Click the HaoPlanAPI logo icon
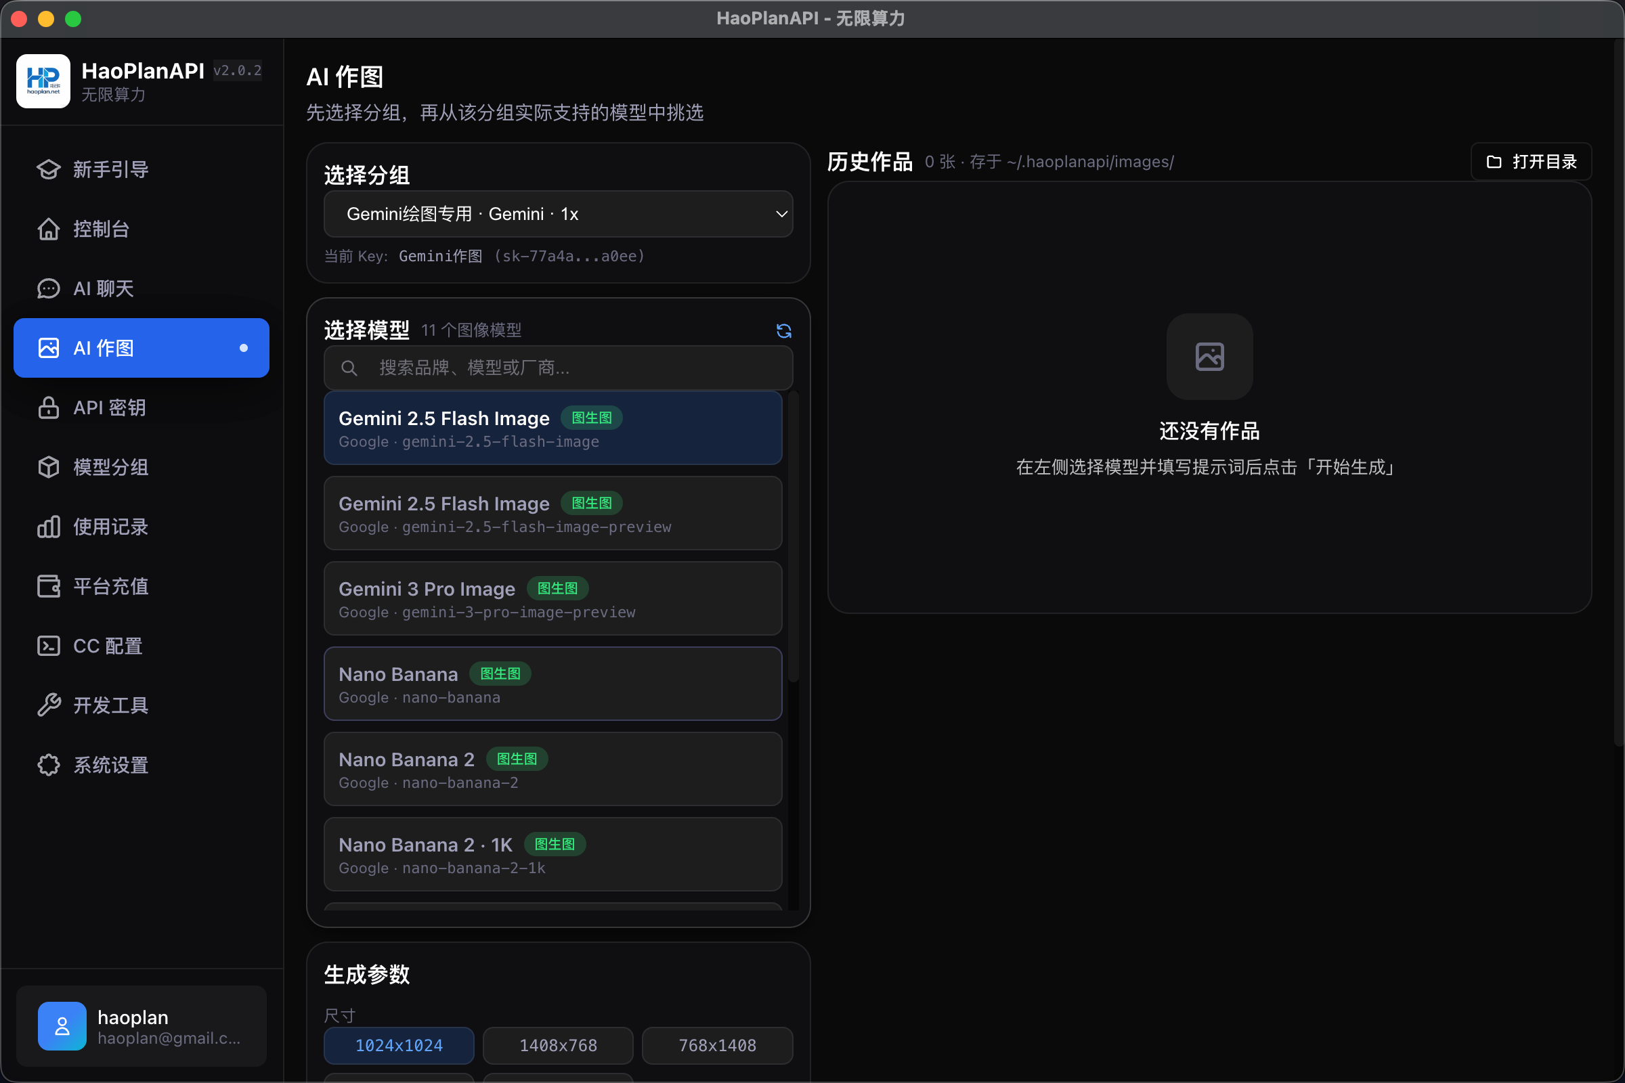The image size is (1625, 1083). (43, 81)
